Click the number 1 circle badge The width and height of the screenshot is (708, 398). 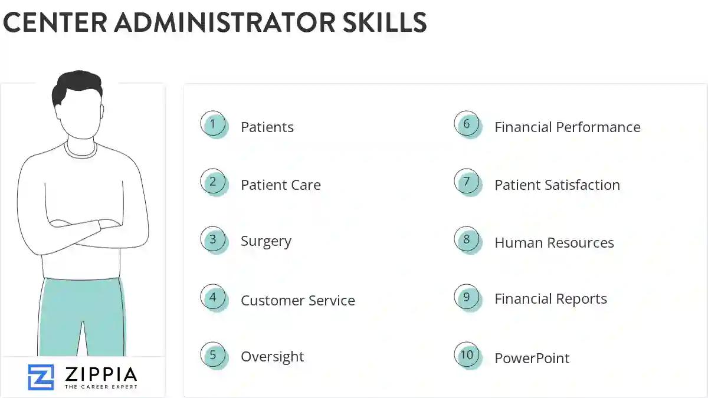pyautogui.click(x=214, y=125)
